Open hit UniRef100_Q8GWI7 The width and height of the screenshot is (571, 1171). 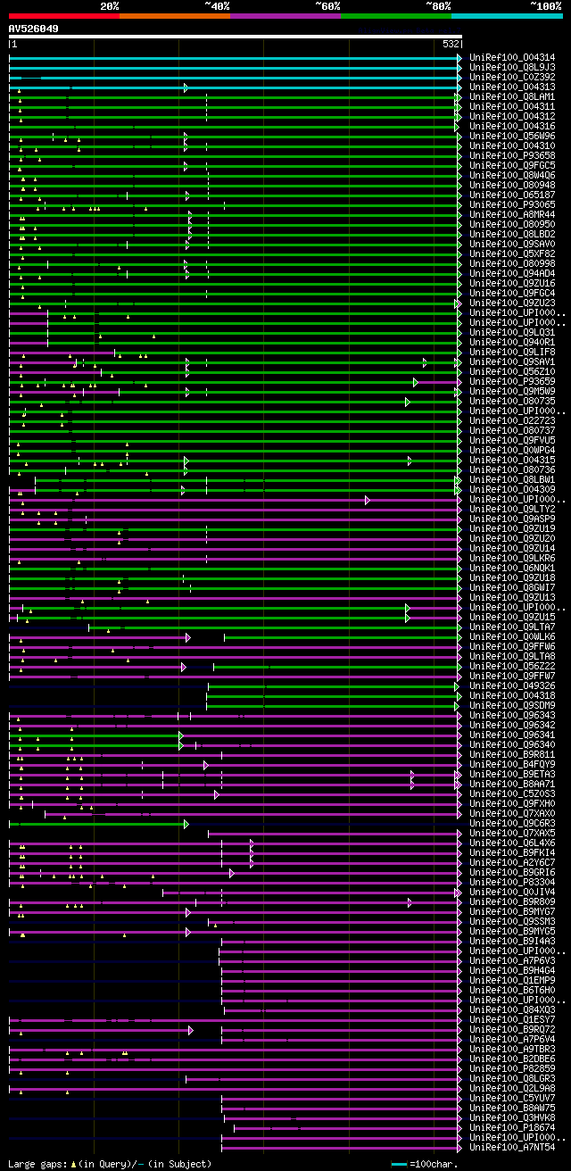[512, 588]
